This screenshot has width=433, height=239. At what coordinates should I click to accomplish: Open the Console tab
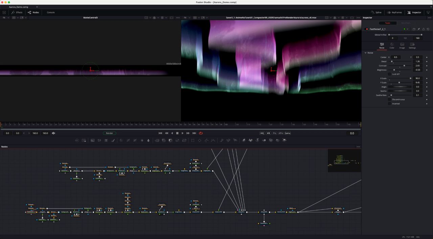[51, 13]
